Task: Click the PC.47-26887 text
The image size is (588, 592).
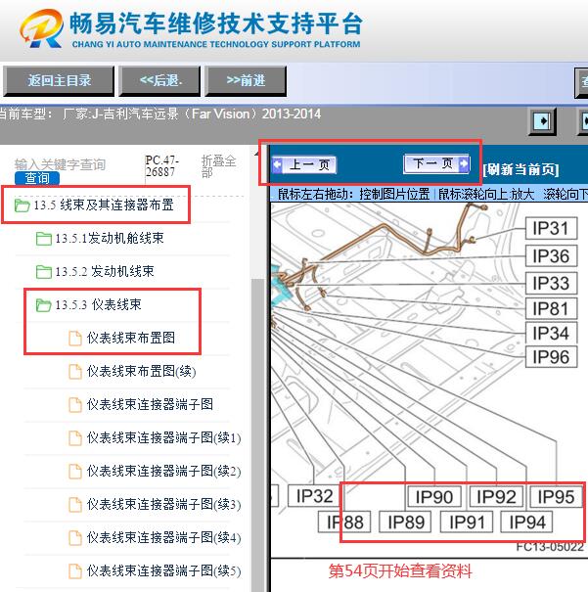Action: point(161,165)
